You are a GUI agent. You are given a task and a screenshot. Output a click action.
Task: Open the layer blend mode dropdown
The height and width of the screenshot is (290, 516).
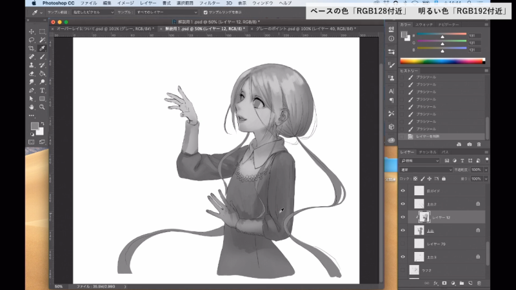426,169
